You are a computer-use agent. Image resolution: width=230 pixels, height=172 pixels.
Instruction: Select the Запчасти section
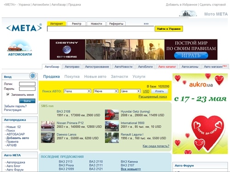click(120, 77)
